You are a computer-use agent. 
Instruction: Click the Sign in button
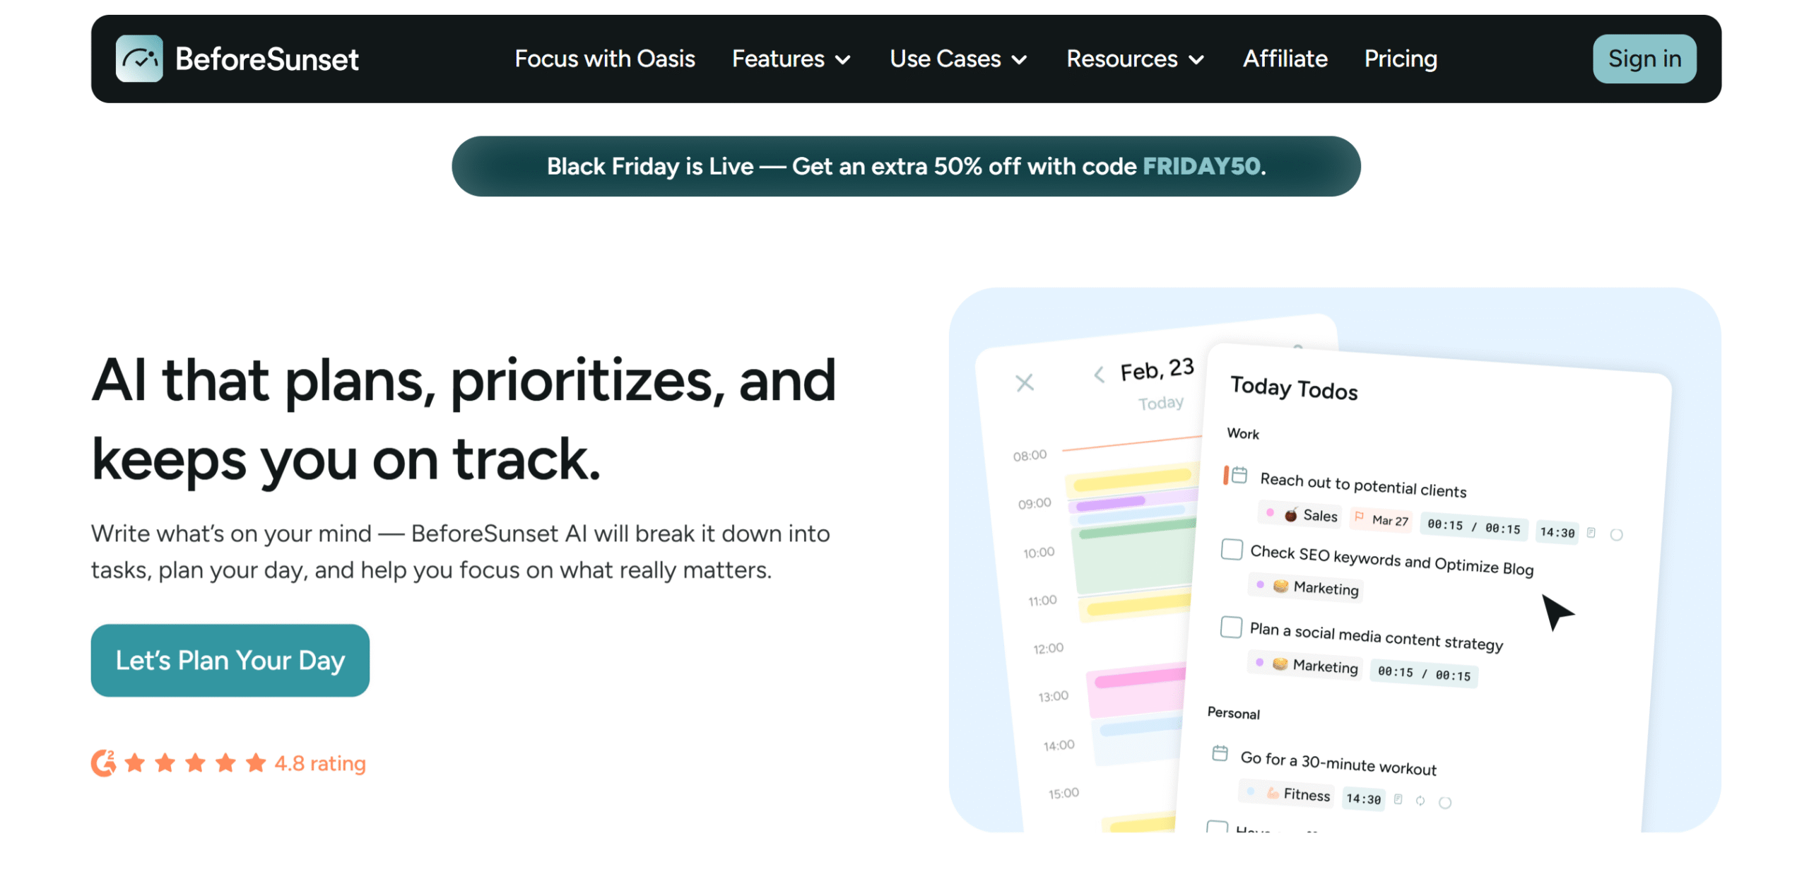point(1644,59)
